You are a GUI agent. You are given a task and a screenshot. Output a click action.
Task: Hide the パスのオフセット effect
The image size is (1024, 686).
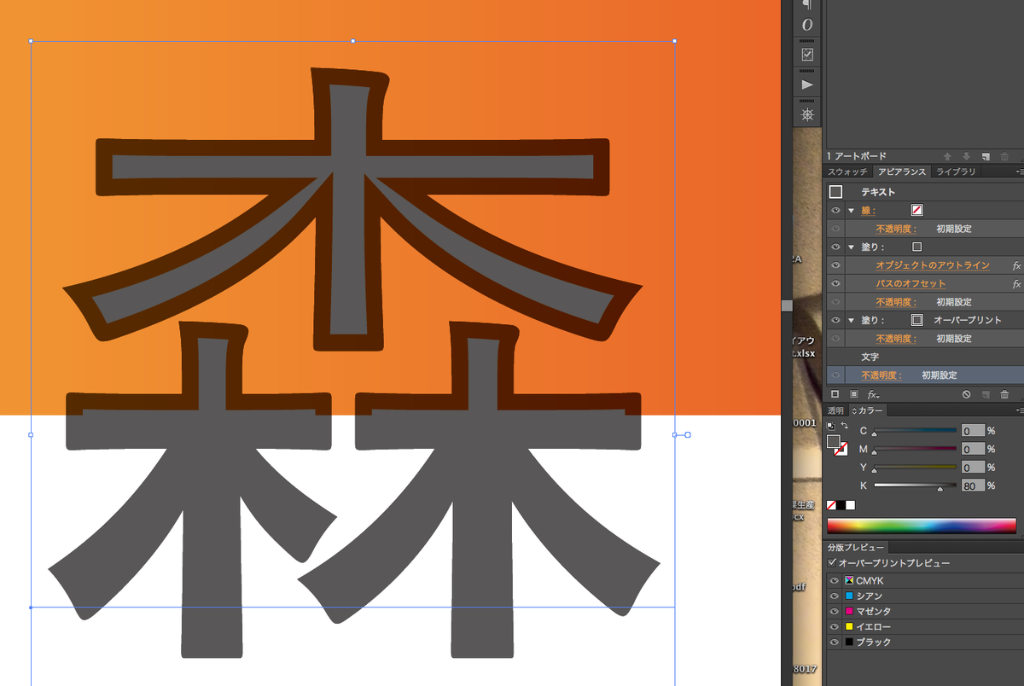pyautogui.click(x=835, y=284)
